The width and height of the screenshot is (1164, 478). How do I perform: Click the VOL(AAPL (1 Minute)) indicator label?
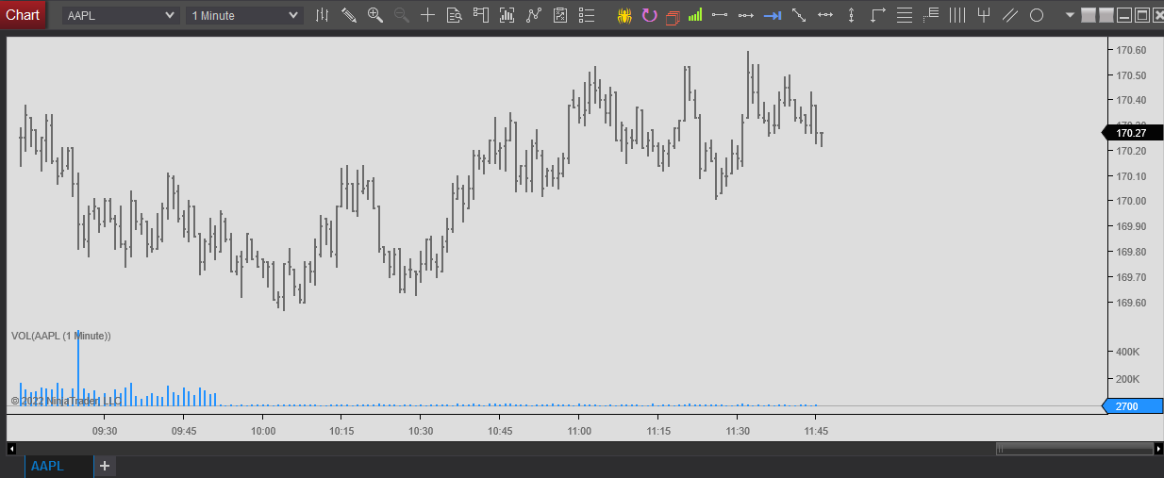pos(61,336)
